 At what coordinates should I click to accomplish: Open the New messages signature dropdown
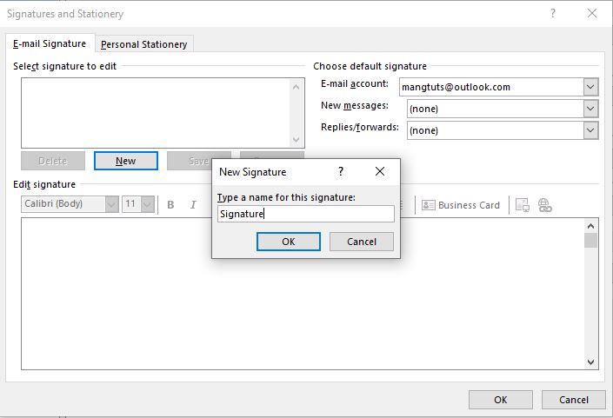[590, 109]
